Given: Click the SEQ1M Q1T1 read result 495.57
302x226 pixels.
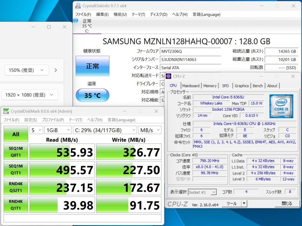Looking at the screenshot, I should click(x=62, y=169).
